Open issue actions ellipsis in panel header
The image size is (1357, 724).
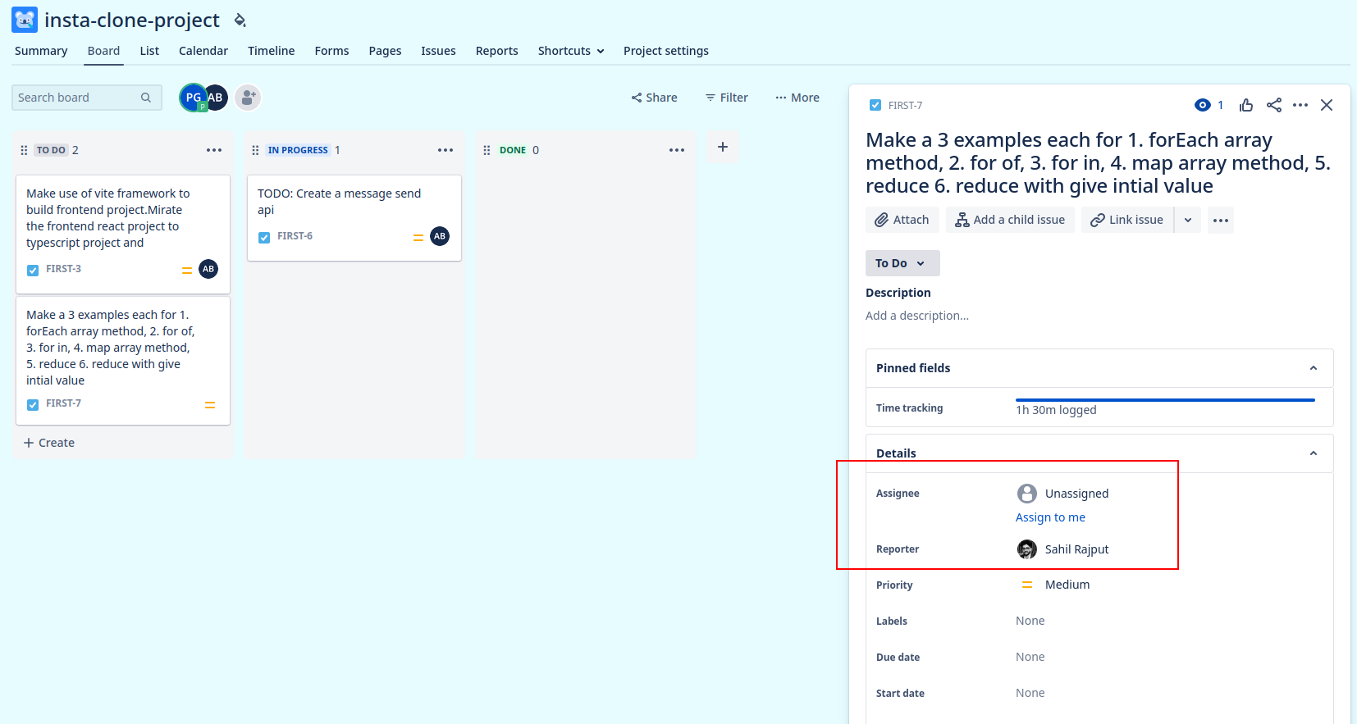coord(1300,105)
